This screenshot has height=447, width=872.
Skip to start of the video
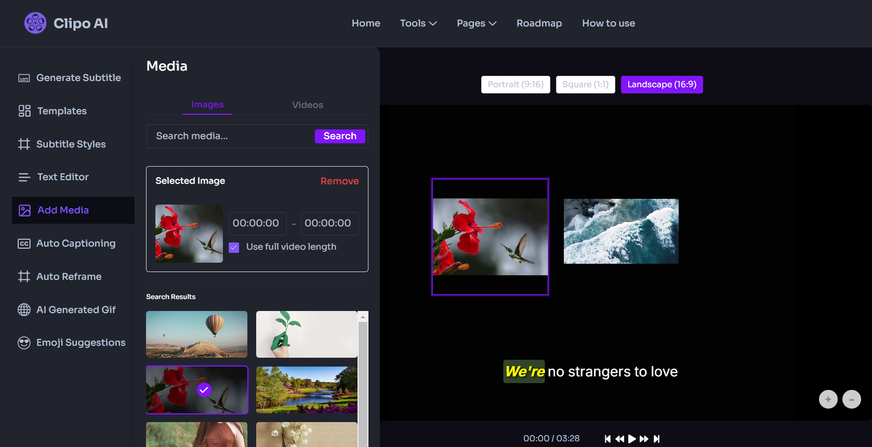(607, 439)
